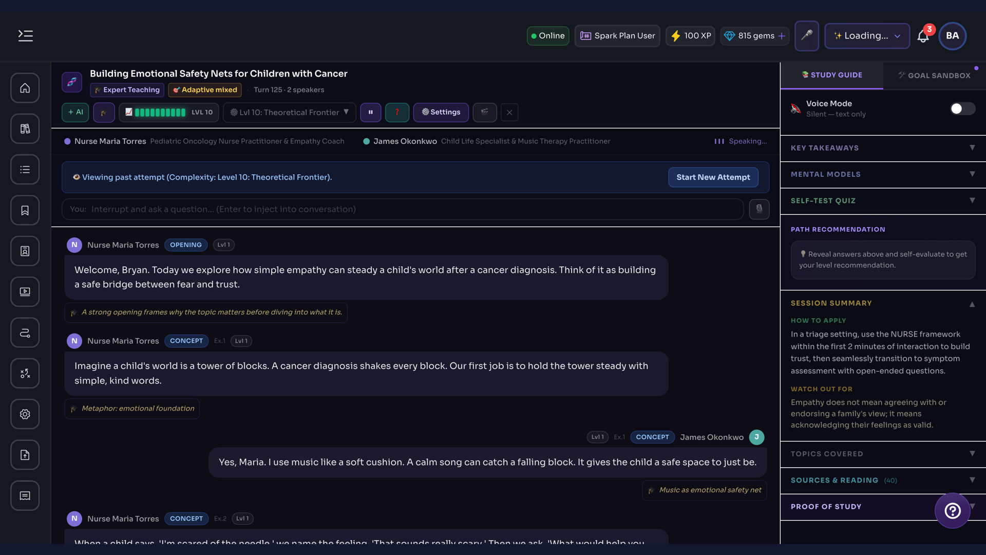Open the Home icon in sidebar
The height and width of the screenshot is (555, 986).
25,88
